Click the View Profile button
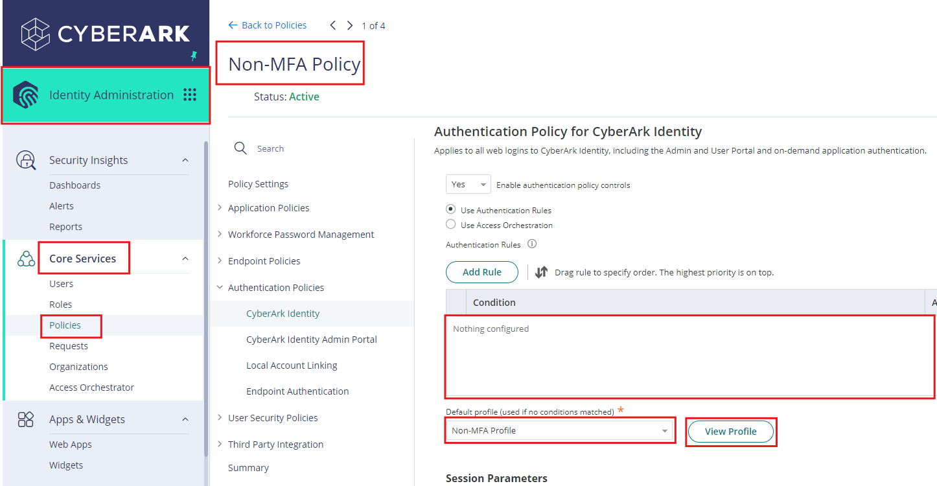 pos(731,432)
